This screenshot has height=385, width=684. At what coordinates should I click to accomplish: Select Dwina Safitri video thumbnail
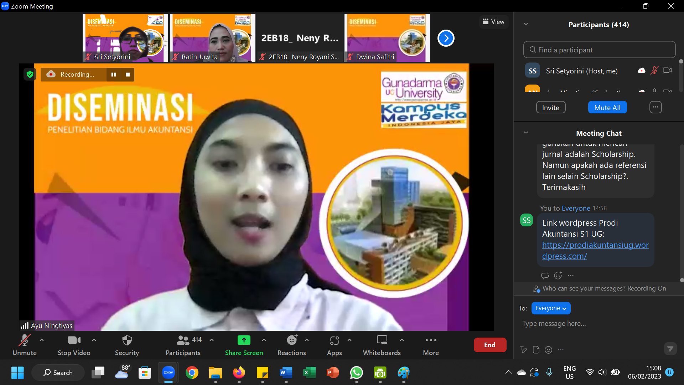click(387, 38)
